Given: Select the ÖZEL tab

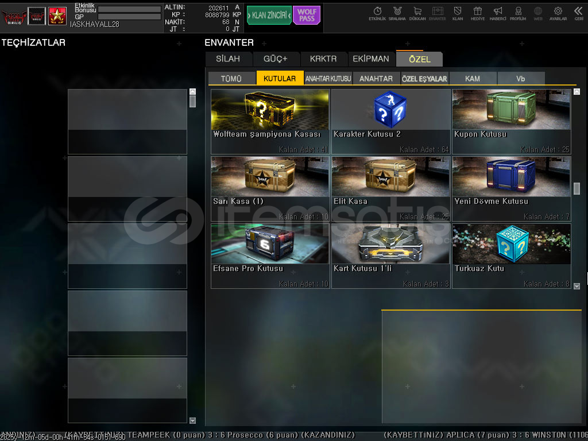Looking at the screenshot, I should pos(420,59).
